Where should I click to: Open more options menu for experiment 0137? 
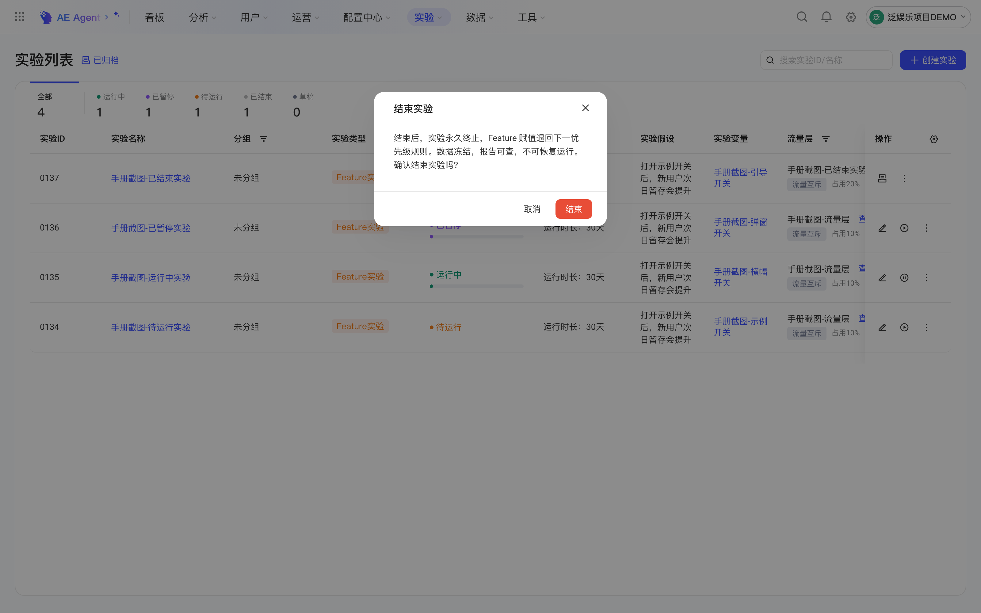[904, 178]
